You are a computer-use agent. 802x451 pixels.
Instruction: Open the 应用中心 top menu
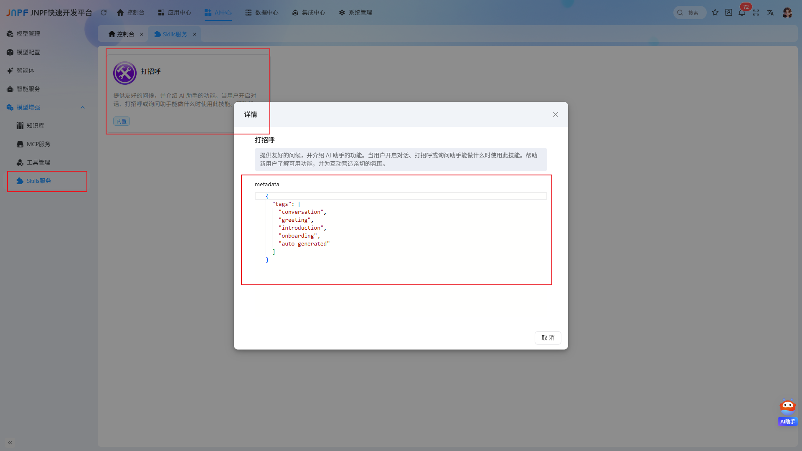coord(175,13)
